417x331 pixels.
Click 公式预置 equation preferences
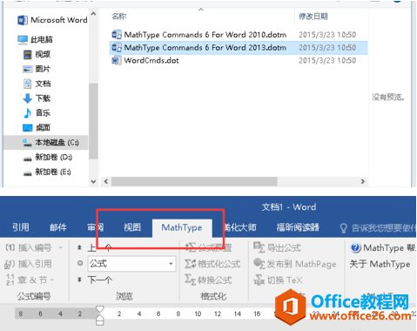pyautogui.click(x=209, y=247)
